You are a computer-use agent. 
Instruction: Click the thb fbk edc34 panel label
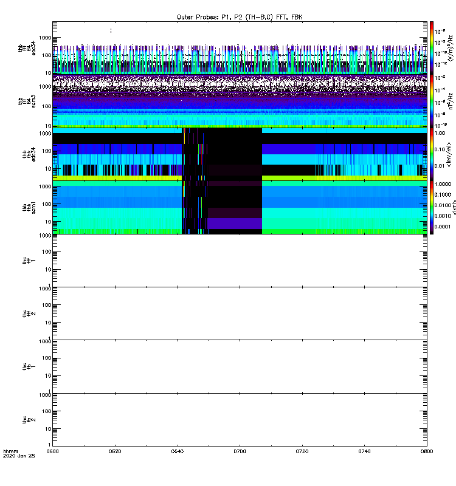pyautogui.click(x=29, y=154)
